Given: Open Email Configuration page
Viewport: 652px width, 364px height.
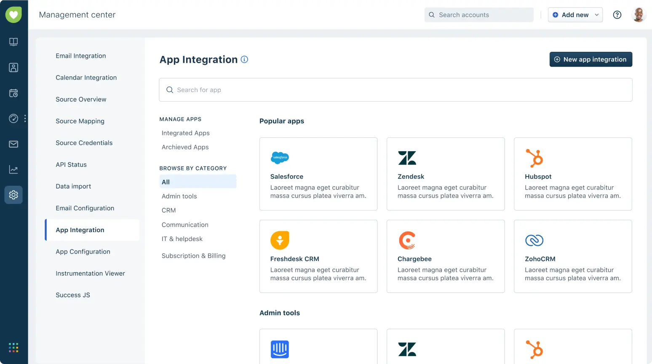Looking at the screenshot, I should (85, 208).
